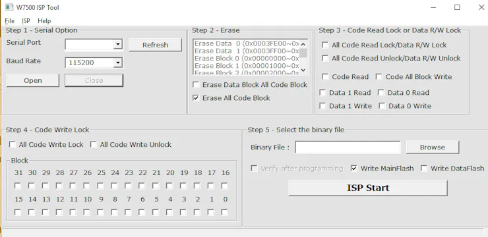Check the block 3 write lock box
The width and height of the screenshot is (488, 237).
click(183, 212)
